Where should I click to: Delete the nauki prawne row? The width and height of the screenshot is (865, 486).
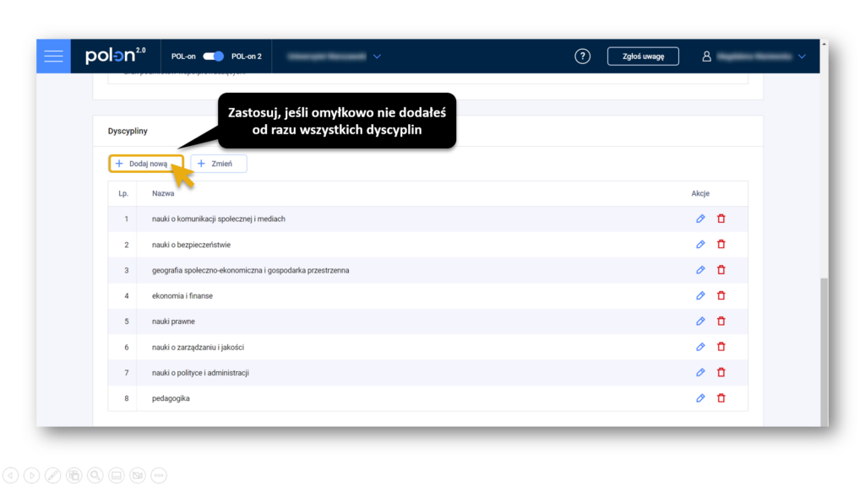tap(721, 321)
